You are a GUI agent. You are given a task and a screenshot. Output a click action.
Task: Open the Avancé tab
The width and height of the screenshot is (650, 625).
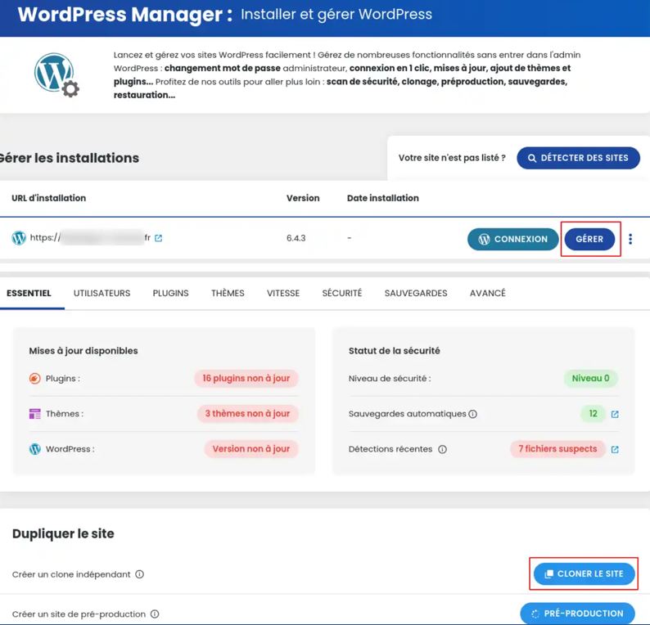(488, 293)
